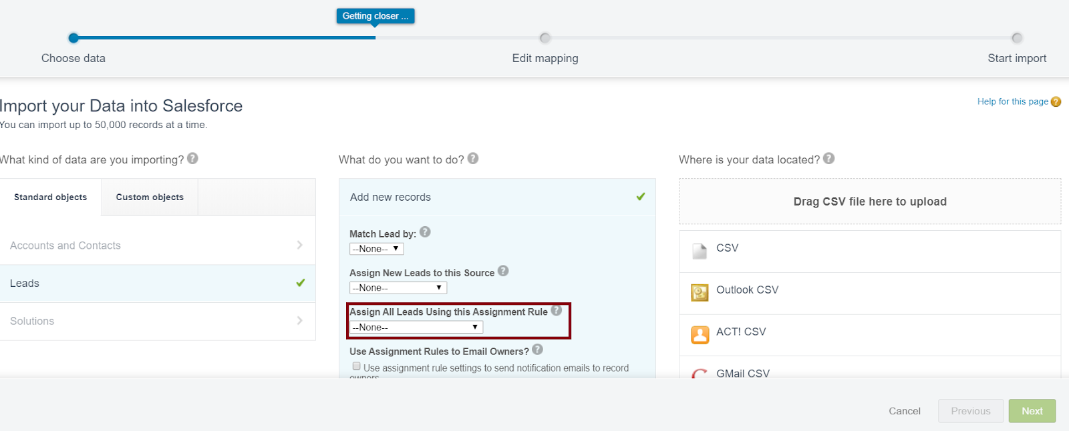Click help icon beside Use Assignment Rules to Email Owners
The width and height of the screenshot is (1069, 431).
click(x=537, y=350)
